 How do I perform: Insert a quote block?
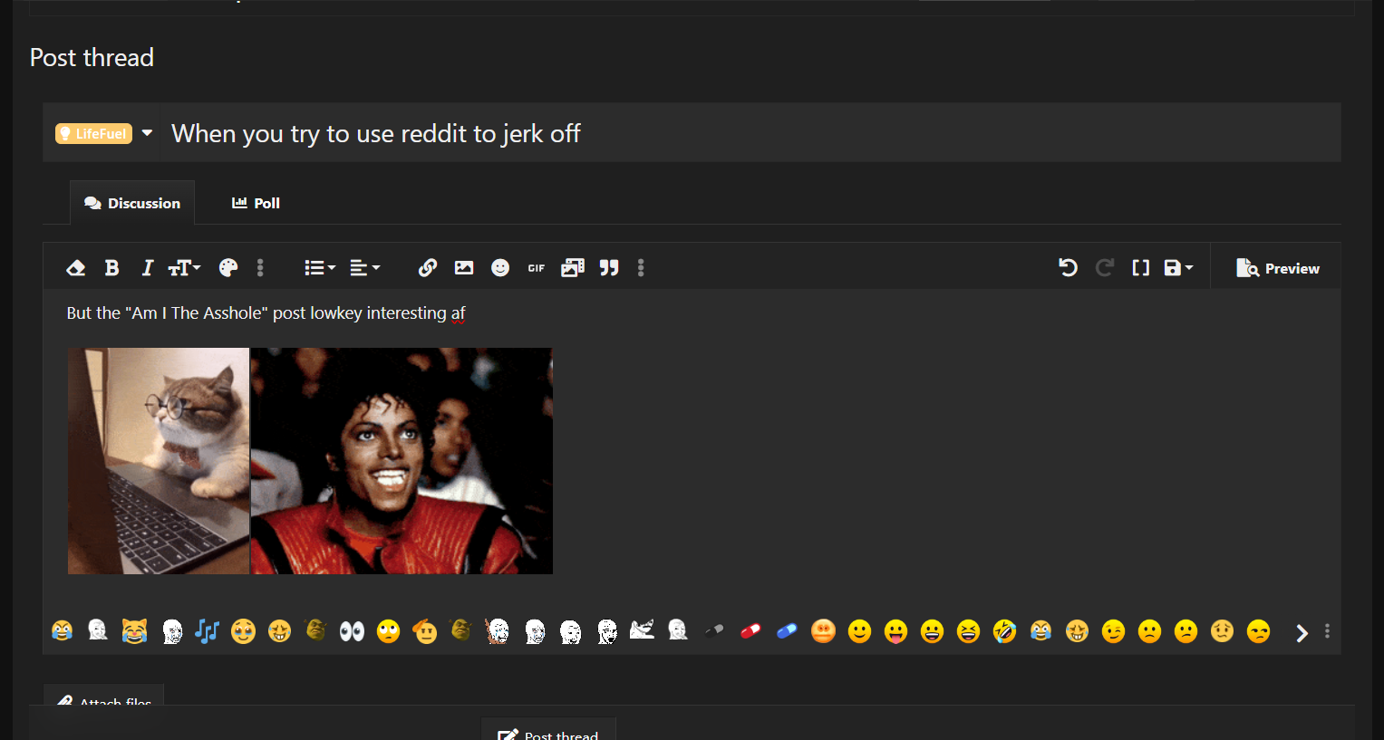(x=609, y=268)
